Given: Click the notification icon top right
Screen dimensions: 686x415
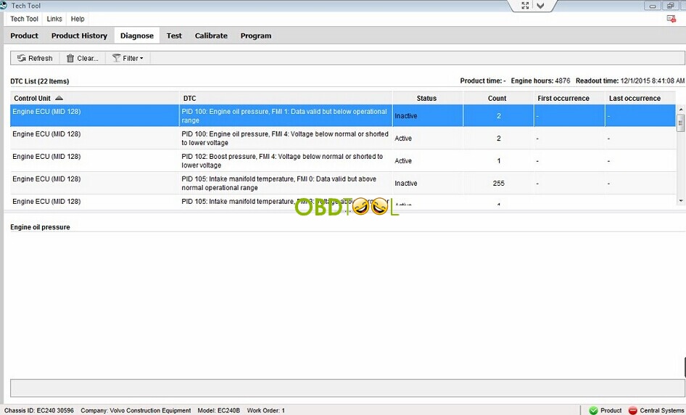Looking at the screenshot, I should (671, 19).
